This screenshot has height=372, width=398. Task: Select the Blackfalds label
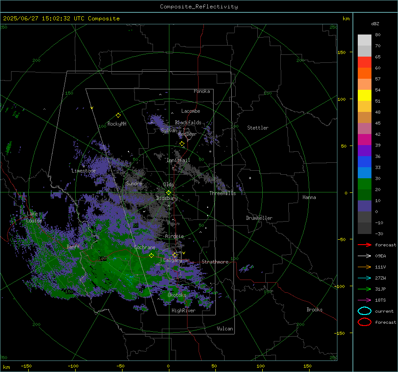188,123
